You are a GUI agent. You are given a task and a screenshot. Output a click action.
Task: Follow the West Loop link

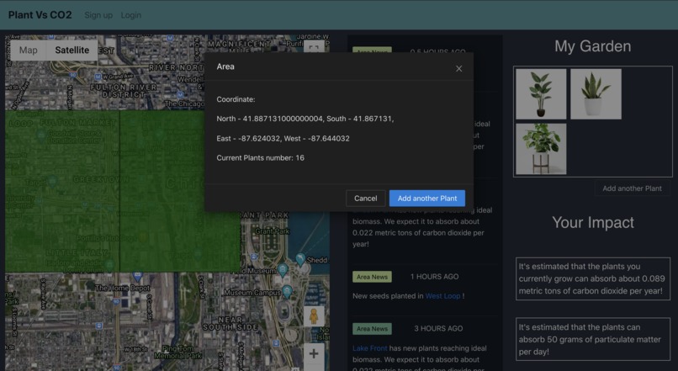coord(442,296)
